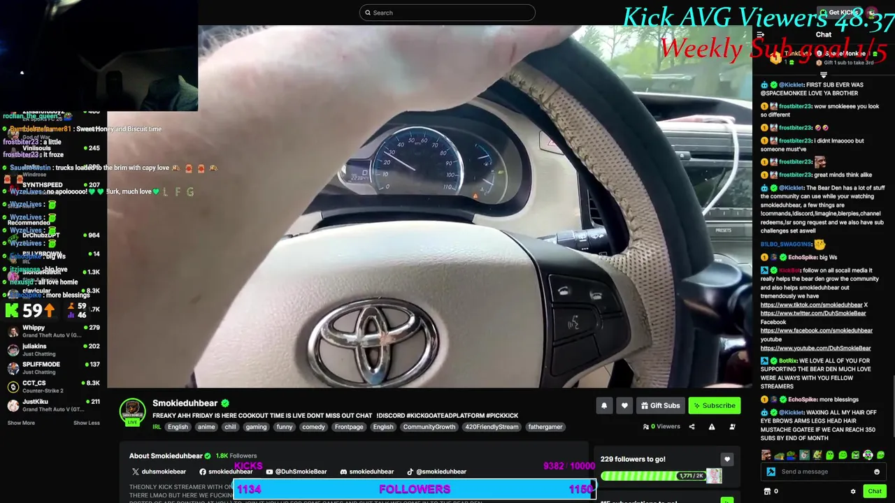The height and width of the screenshot is (503, 895).
Task: Select the gaming tag
Action: pyautogui.click(x=256, y=427)
